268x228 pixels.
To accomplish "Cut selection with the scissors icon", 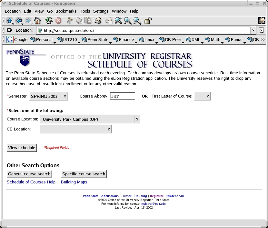I will pyautogui.click(x=70, y=21).
